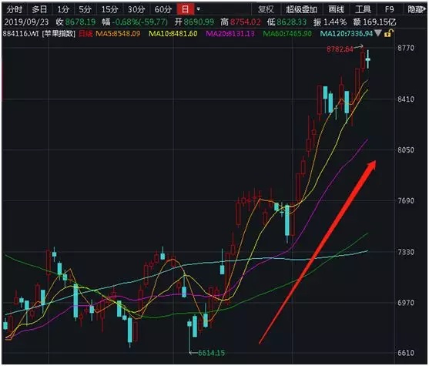Image resolution: width=429 pixels, height=366 pixels.
Task: Click the open value 8690.99
Action: pos(199,22)
